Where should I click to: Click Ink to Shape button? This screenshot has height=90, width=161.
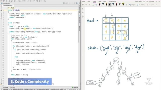(141, 5)
